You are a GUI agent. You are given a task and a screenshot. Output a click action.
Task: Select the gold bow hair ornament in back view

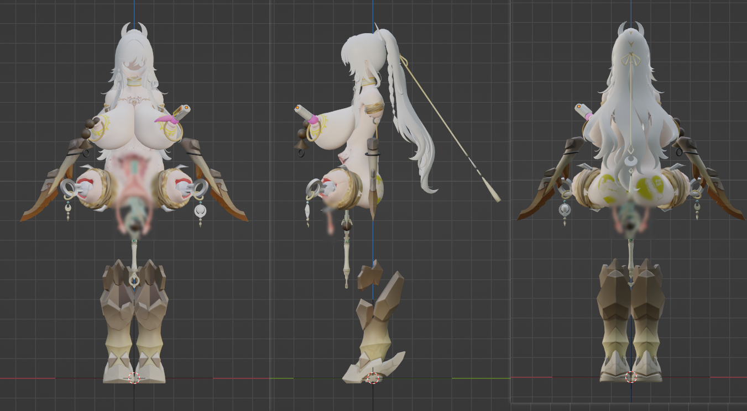[630, 59]
